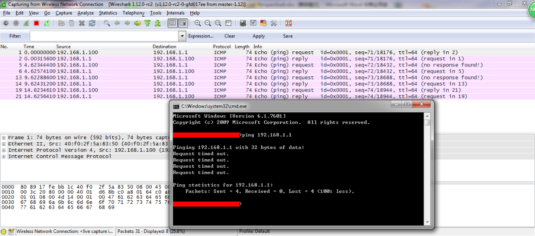
Task: Sort by the Protocol column header
Action: [222, 46]
